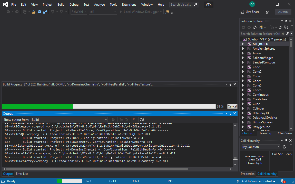Select the Delaunay3DAlpha project

pos(264,117)
